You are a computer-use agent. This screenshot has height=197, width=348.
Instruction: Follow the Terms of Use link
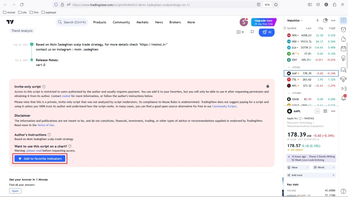click(x=46, y=125)
